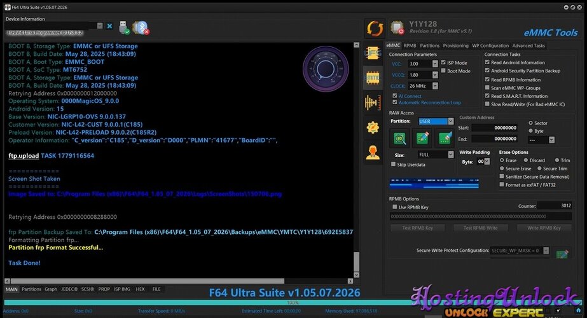
Task: Select the Byte radio button
Action: 530,131
